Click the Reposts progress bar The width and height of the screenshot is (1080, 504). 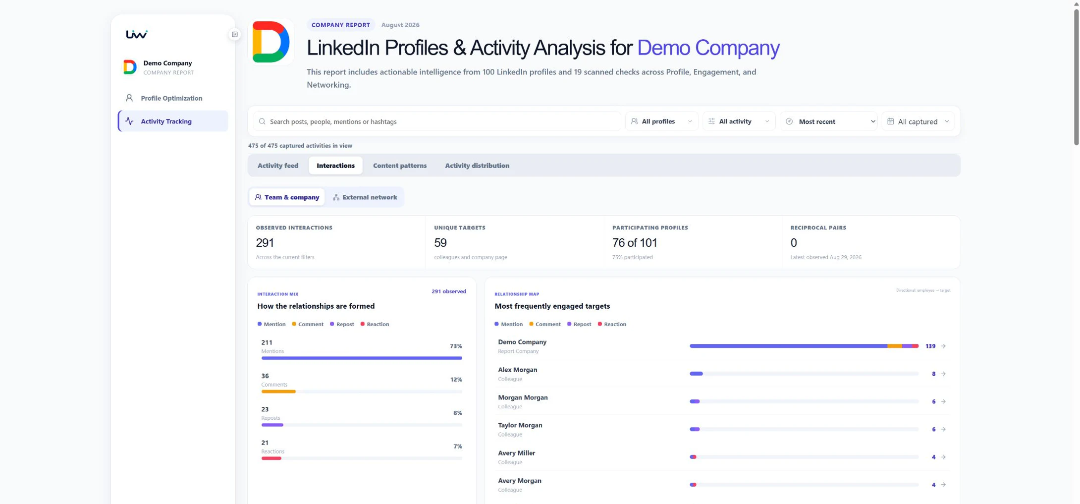coord(362,425)
